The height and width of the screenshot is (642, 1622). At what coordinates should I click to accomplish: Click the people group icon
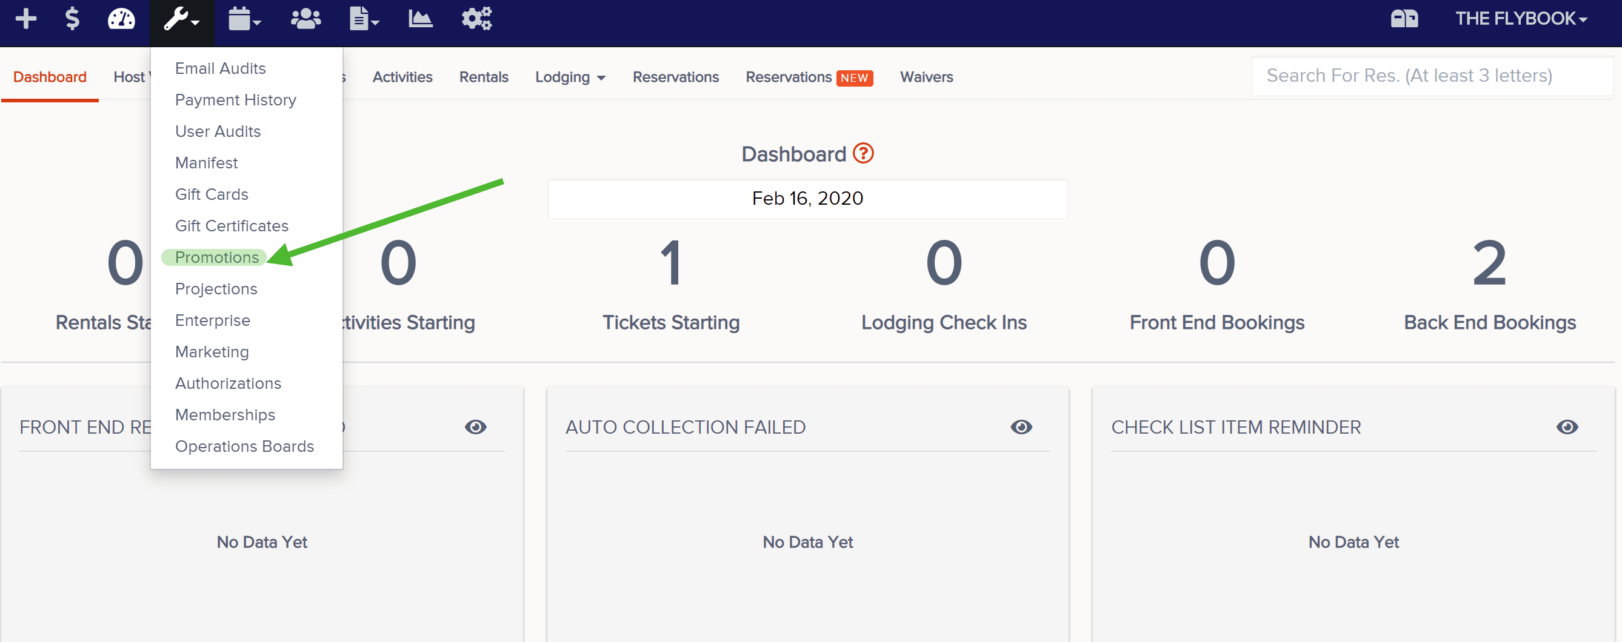pyautogui.click(x=305, y=19)
